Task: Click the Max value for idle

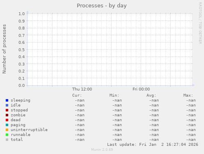Action: (191, 105)
